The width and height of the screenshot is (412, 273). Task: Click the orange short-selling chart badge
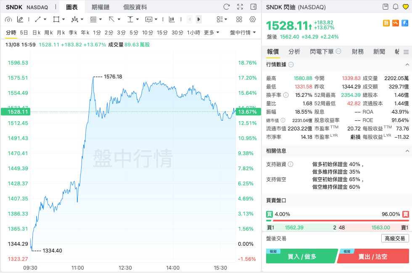click(396, 23)
